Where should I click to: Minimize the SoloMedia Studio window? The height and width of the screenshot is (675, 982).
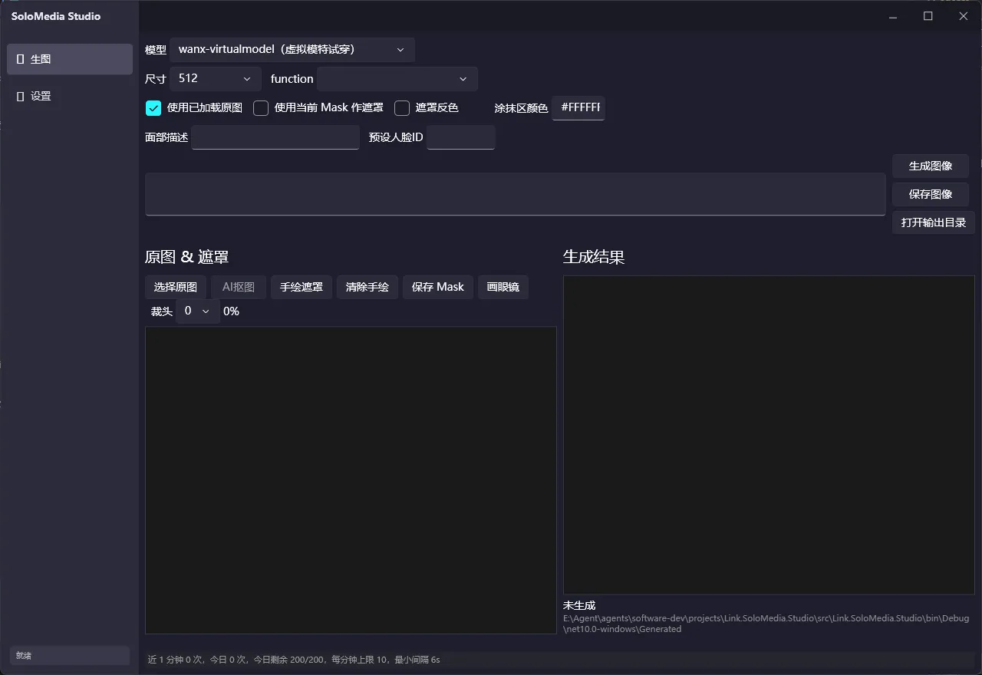pos(893,16)
